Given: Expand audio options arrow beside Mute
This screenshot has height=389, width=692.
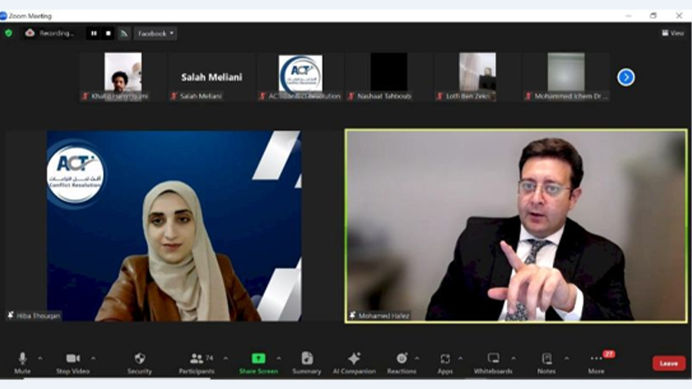Looking at the screenshot, I should point(40,358).
